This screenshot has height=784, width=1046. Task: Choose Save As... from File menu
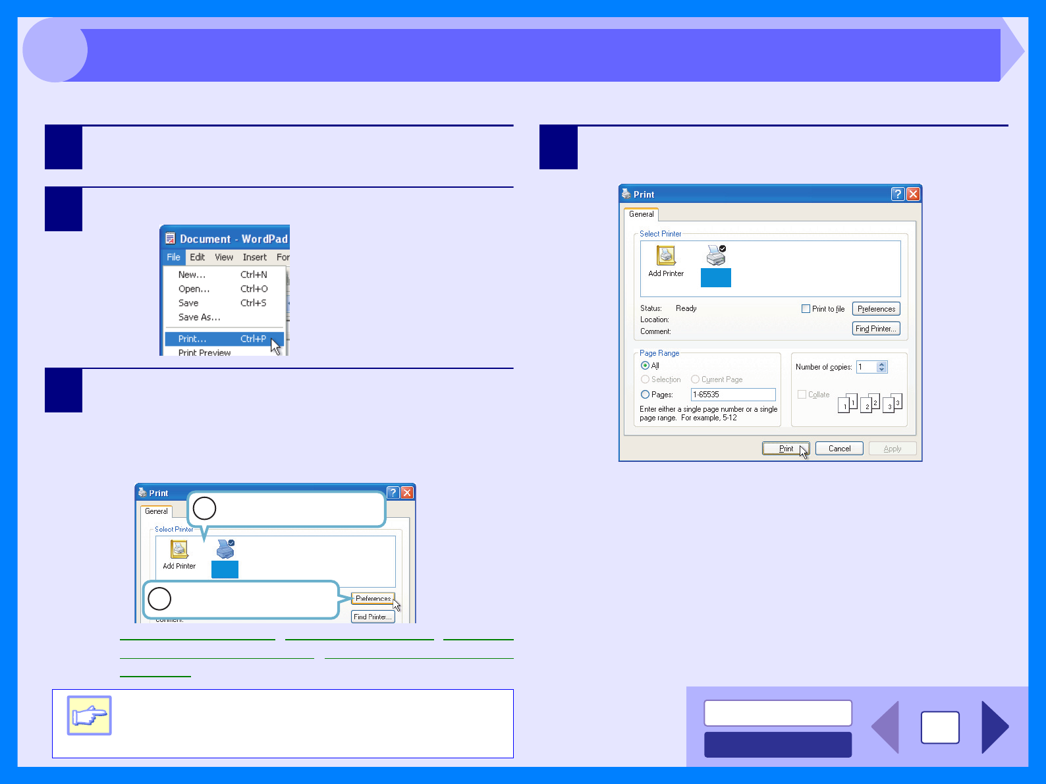224,317
